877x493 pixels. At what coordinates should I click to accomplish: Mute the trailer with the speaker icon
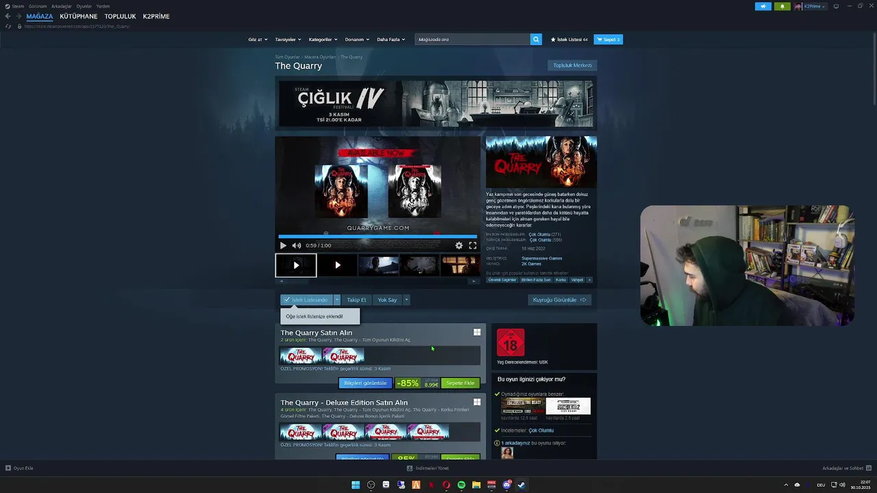pos(297,245)
